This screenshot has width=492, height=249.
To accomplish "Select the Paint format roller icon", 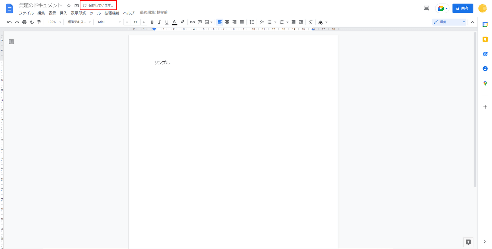I will (x=39, y=22).
